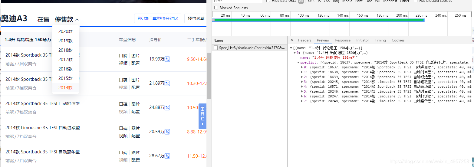
Task: Open price calculator icon next to 19.99万
Action: tap(167, 59)
